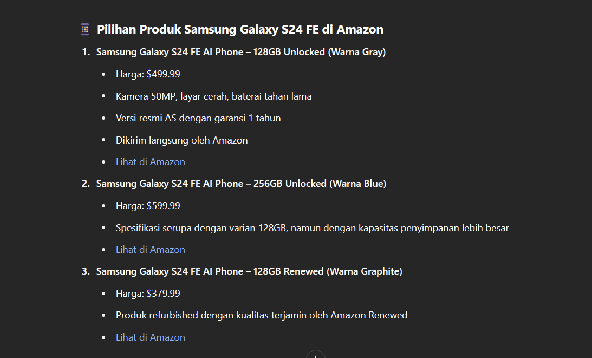Select the 256GB Unlocked Warna Blue title
Viewport: 592px width, 358px height.
(241, 184)
